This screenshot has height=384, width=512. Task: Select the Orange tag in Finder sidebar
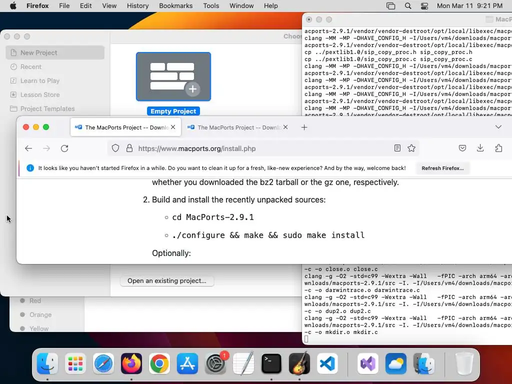click(x=40, y=315)
